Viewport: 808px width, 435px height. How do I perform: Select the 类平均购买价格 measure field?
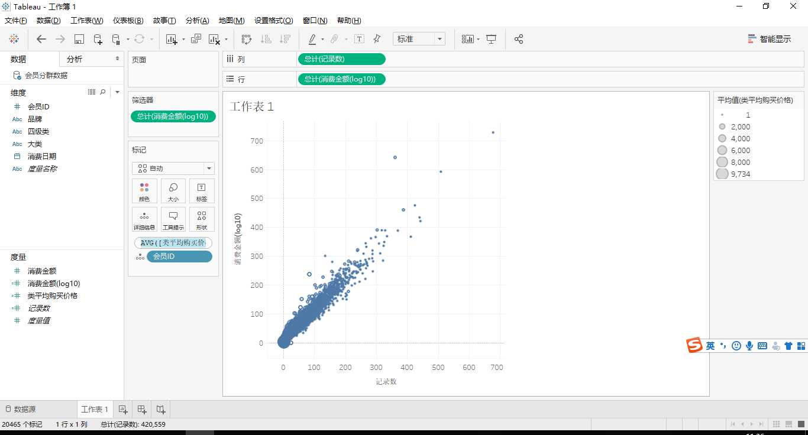coord(53,296)
